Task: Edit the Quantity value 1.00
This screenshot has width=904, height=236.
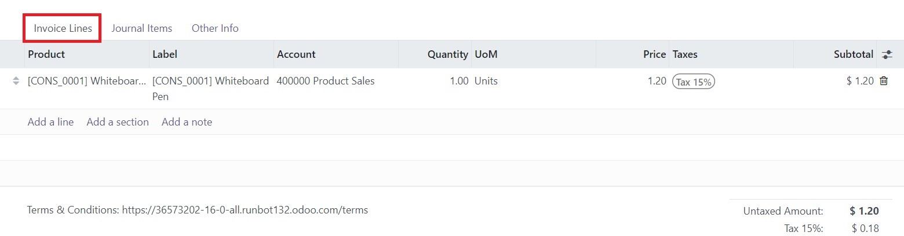Action: (x=435, y=81)
